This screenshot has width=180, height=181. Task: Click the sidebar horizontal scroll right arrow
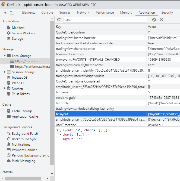pos(48,179)
